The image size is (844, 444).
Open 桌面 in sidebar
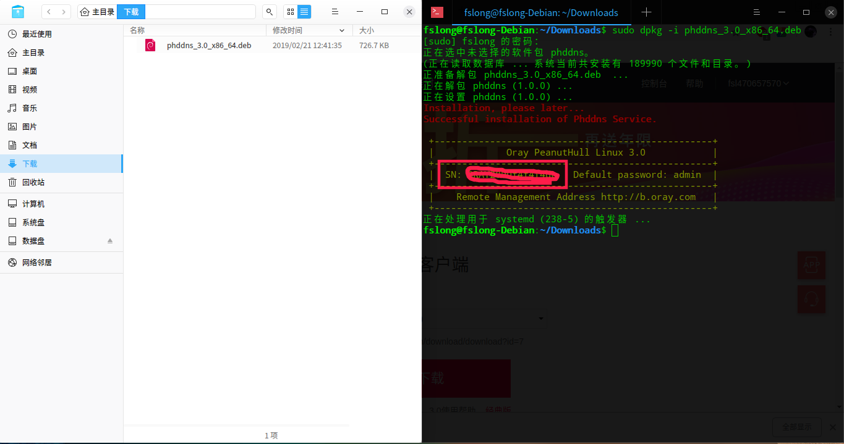[x=61, y=71]
